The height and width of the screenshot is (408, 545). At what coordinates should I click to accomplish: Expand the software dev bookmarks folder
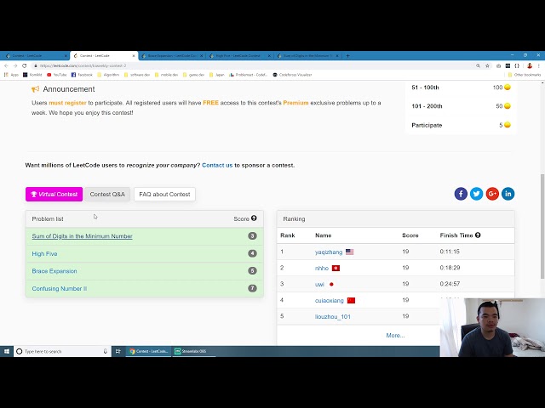tap(137, 75)
